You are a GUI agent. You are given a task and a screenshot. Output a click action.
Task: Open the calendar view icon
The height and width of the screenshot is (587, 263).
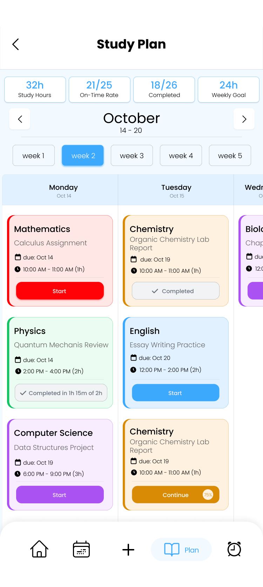point(81,549)
